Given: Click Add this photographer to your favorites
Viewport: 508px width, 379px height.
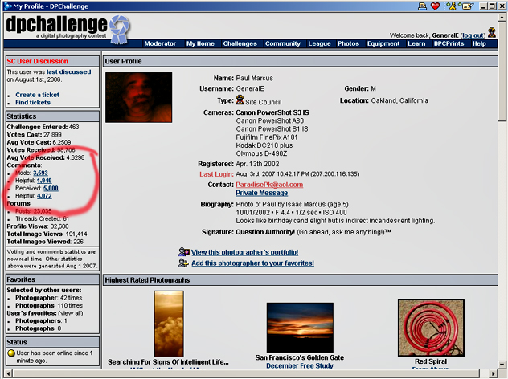Looking at the screenshot, I should (252, 263).
